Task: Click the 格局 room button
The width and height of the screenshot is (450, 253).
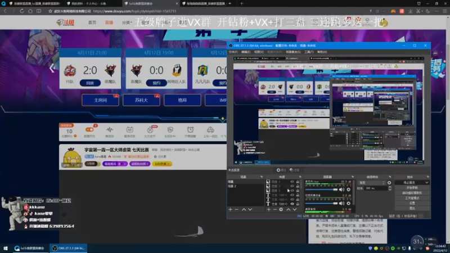Action: 182,100
